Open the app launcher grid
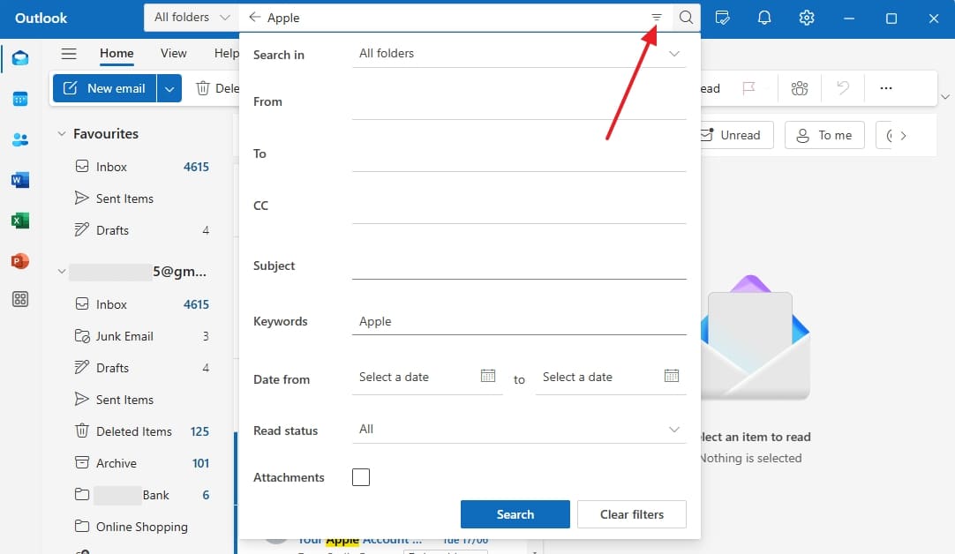This screenshot has width=955, height=554. [x=19, y=299]
